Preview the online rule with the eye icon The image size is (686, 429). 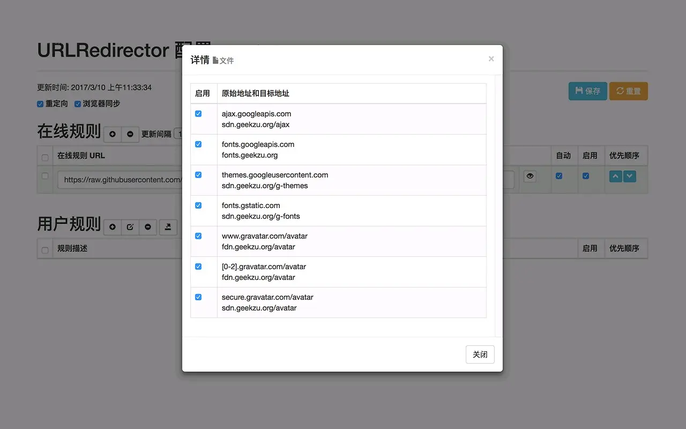pyautogui.click(x=530, y=176)
